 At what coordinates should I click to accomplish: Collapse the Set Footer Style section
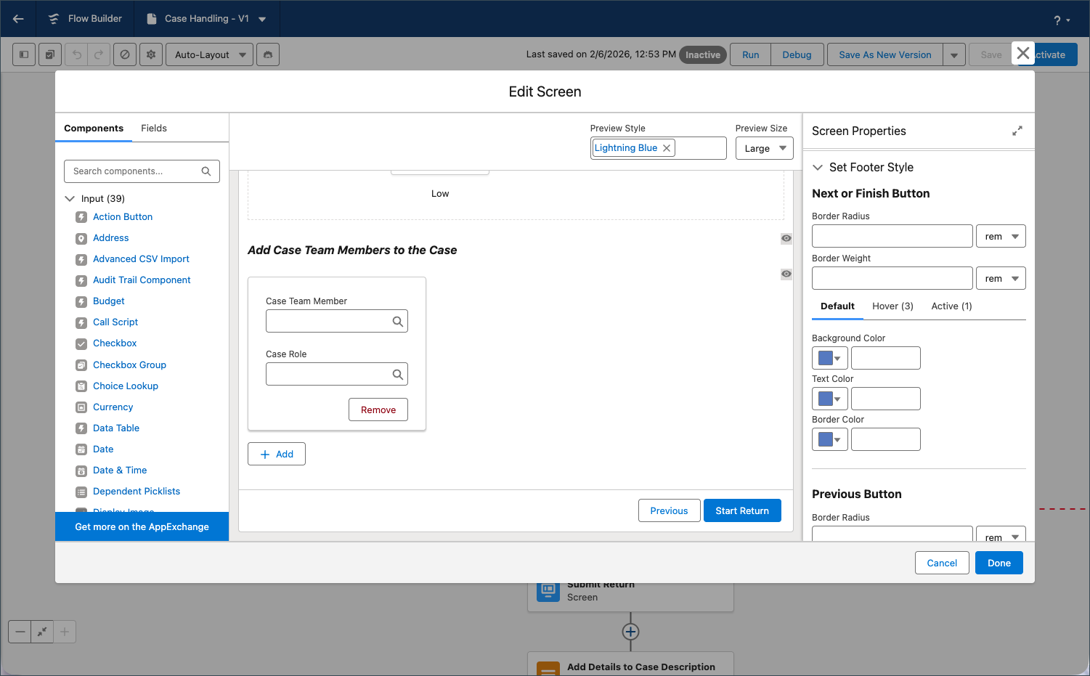click(818, 168)
